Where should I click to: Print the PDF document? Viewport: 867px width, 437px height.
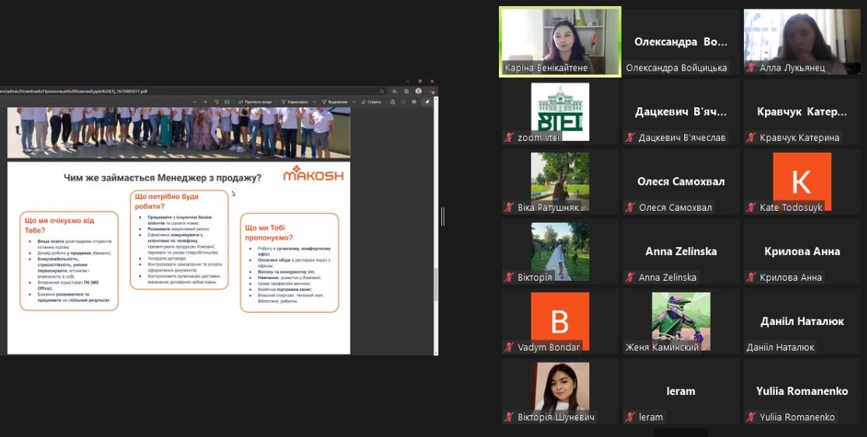(x=392, y=102)
